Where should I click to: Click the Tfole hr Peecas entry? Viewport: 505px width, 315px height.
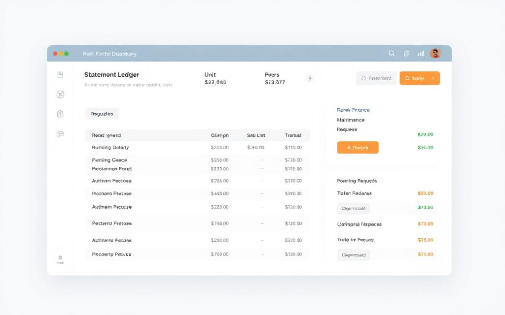[355, 240]
